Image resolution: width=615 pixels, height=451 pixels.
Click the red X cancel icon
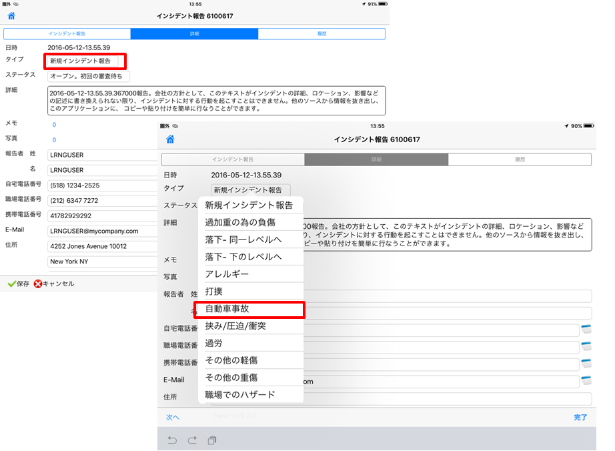coord(38,284)
